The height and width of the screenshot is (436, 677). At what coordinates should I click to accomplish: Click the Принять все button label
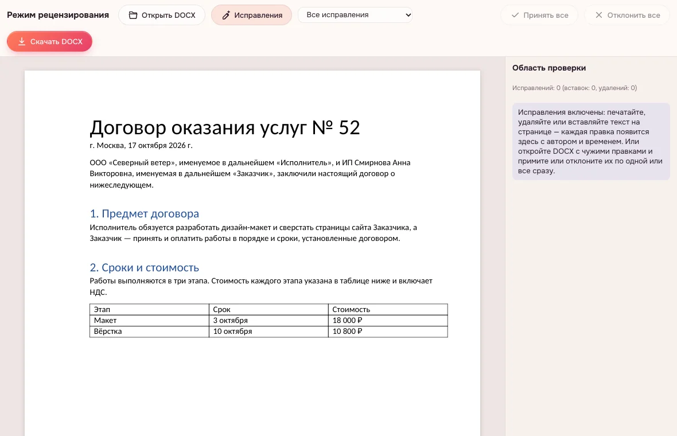(546, 15)
